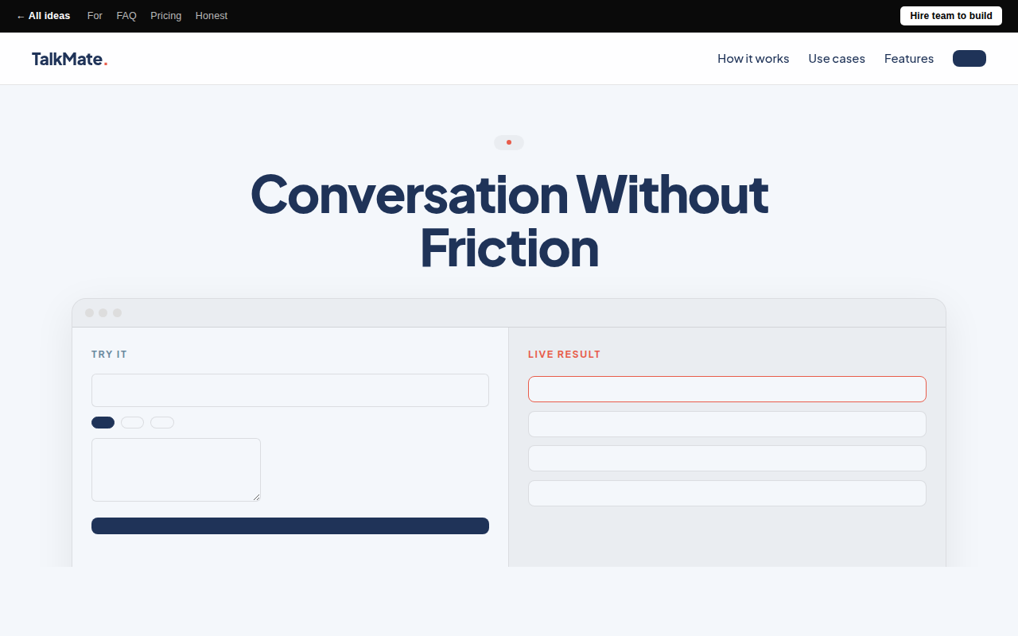The image size is (1018, 636).
Task: Select the middle outlined chip under the TRY IT input
Action: (133, 422)
